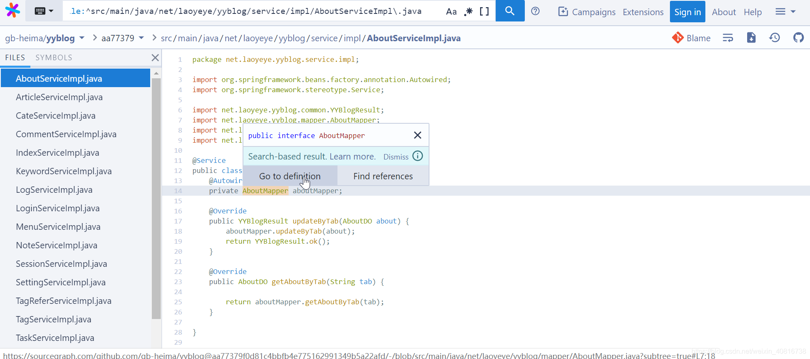Viewport: 810px width, 359px height.
Task: Toggle case sensitivity Aa option
Action: point(451,11)
